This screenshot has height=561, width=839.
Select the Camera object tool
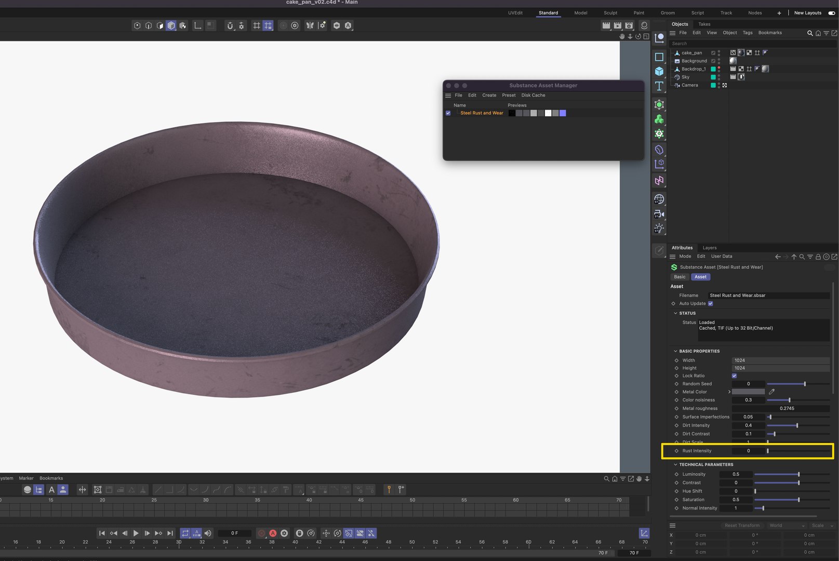(659, 213)
